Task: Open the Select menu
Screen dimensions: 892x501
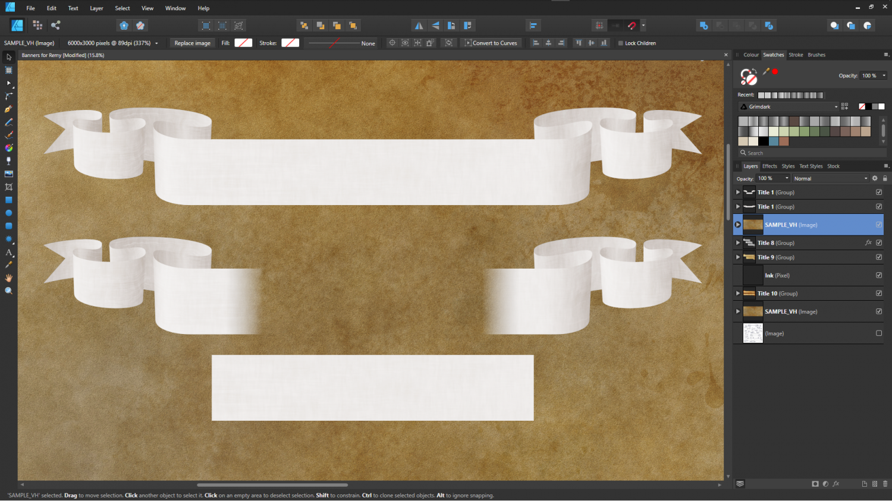Action: [123, 8]
